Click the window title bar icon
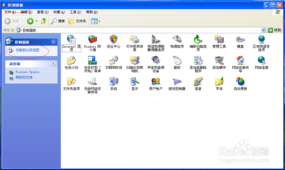The image size is (285, 170). pyautogui.click(x=5, y=5)
